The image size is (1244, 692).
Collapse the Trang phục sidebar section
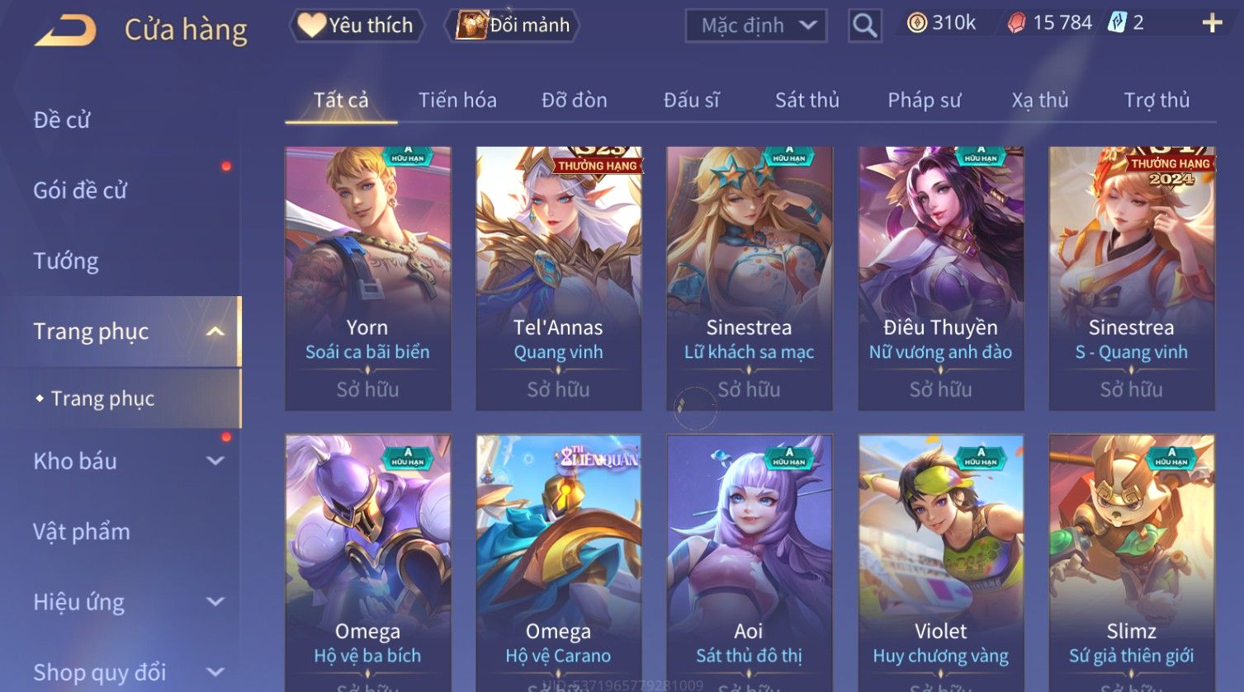(215, 332)
